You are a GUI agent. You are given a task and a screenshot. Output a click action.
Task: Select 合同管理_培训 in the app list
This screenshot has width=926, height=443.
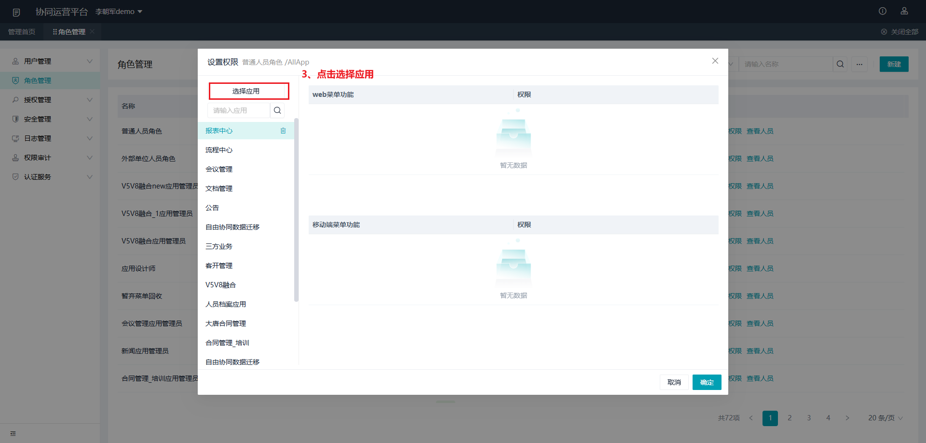[x=246, y=343]
